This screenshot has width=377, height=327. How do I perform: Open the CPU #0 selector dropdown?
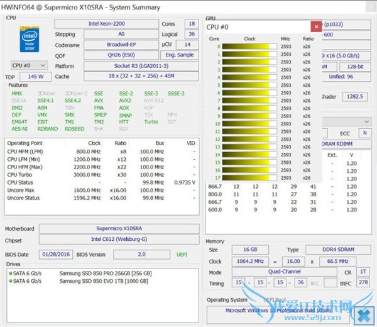tap(30, 65)
